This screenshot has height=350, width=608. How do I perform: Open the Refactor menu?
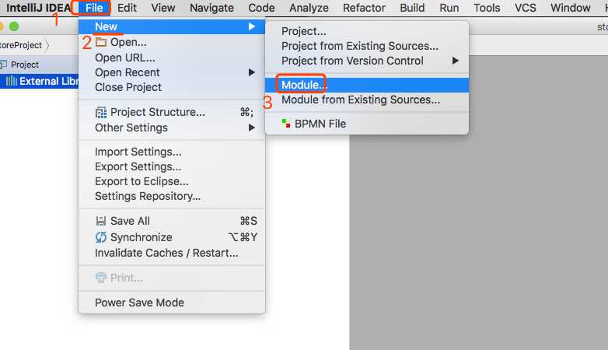point(364,8)
